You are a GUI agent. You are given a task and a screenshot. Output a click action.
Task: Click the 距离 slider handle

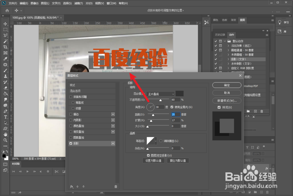153,115
